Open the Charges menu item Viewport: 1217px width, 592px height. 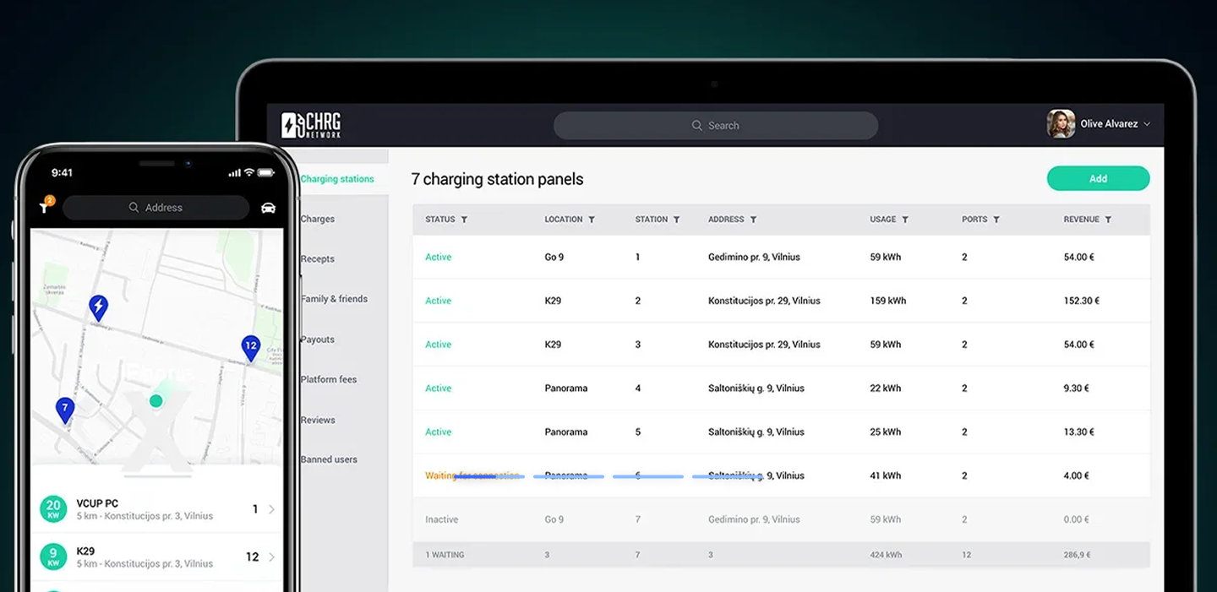[x=318, y=220]
